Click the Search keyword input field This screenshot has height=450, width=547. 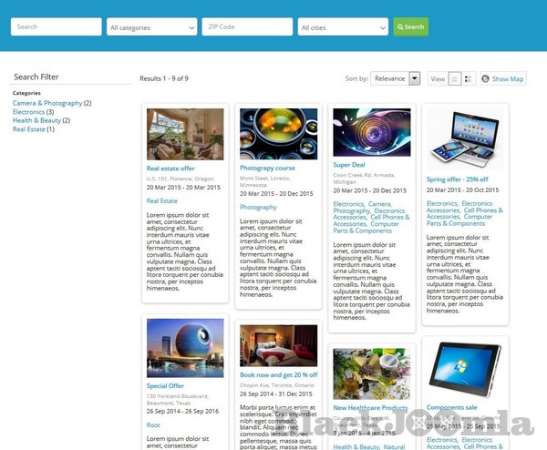click(x=56, y=27)
